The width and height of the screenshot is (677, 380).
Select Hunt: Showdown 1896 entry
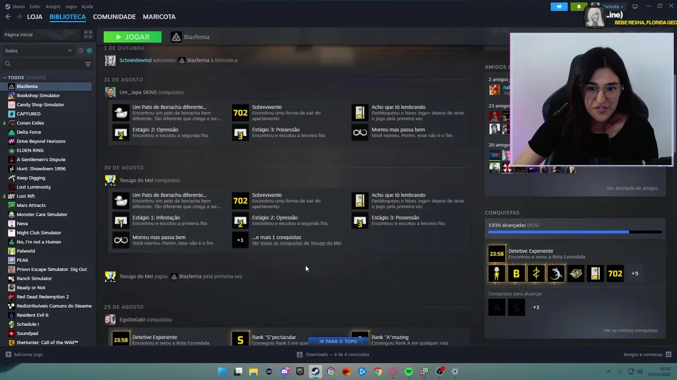(x=41, y=169)
